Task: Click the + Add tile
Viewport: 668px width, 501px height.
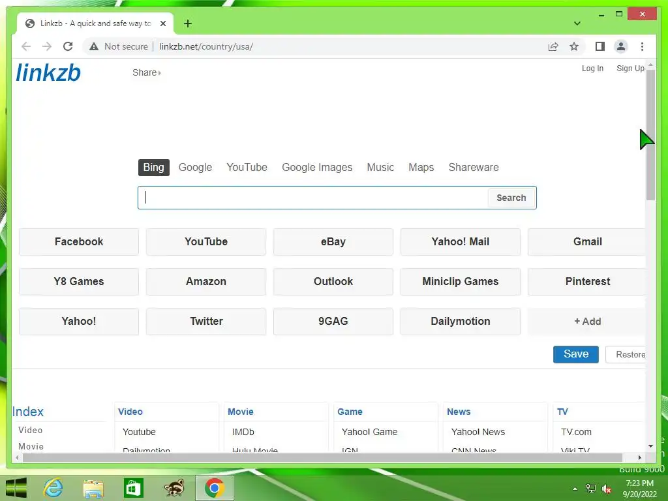Action: pos(587,321)
